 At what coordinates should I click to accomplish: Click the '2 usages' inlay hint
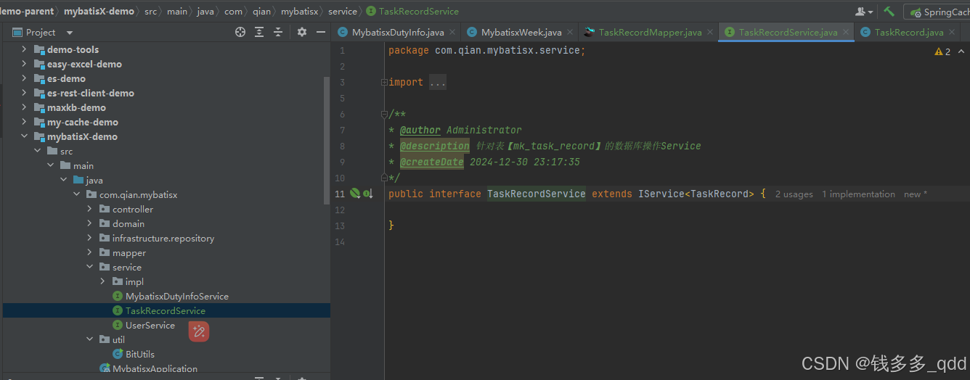pos(794,194)
